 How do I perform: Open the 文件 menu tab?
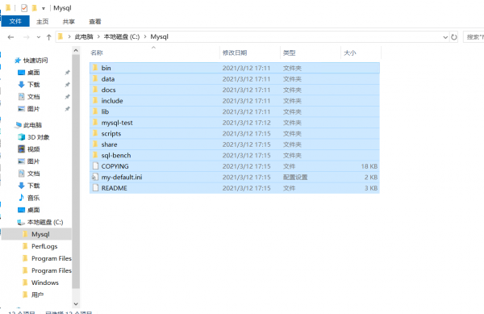click(x=15, y=21)
